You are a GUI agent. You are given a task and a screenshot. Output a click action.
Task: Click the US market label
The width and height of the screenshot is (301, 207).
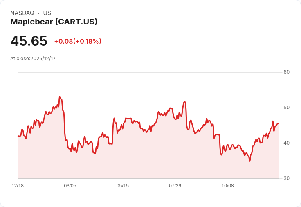point(47,13)
